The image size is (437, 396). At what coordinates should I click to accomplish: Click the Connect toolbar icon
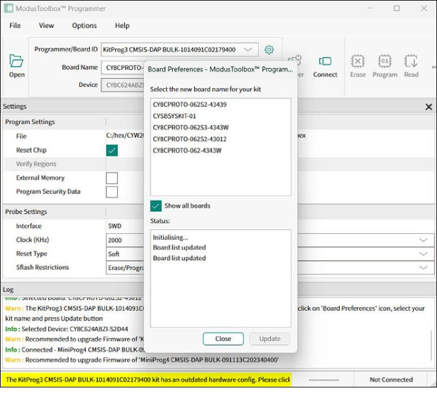pyautogui.click(x=325, y=67)
